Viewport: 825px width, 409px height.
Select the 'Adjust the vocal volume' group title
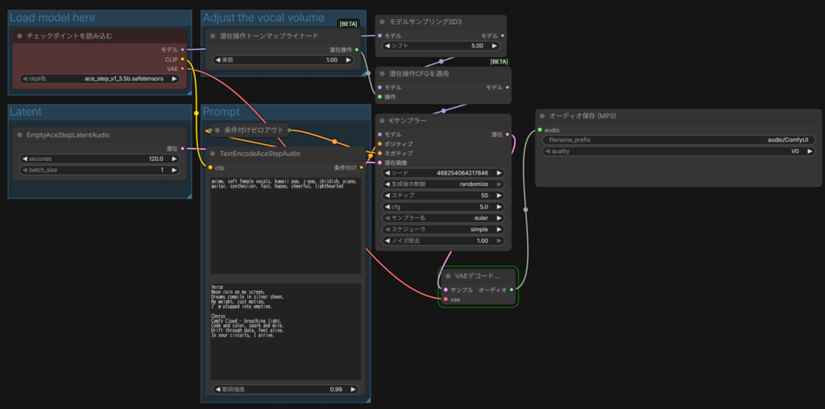[263, 18]
